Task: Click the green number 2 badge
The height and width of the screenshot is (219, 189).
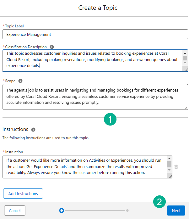Action: click(x=159, y=202)
